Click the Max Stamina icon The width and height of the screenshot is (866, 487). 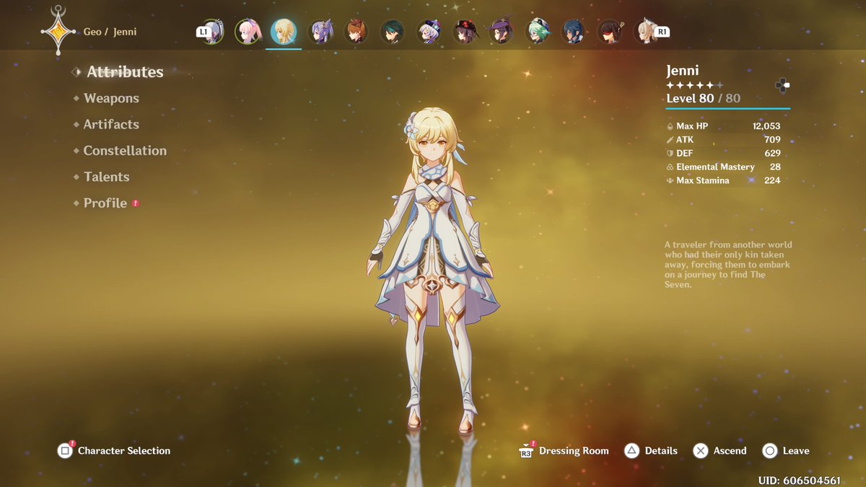point(670,181)
